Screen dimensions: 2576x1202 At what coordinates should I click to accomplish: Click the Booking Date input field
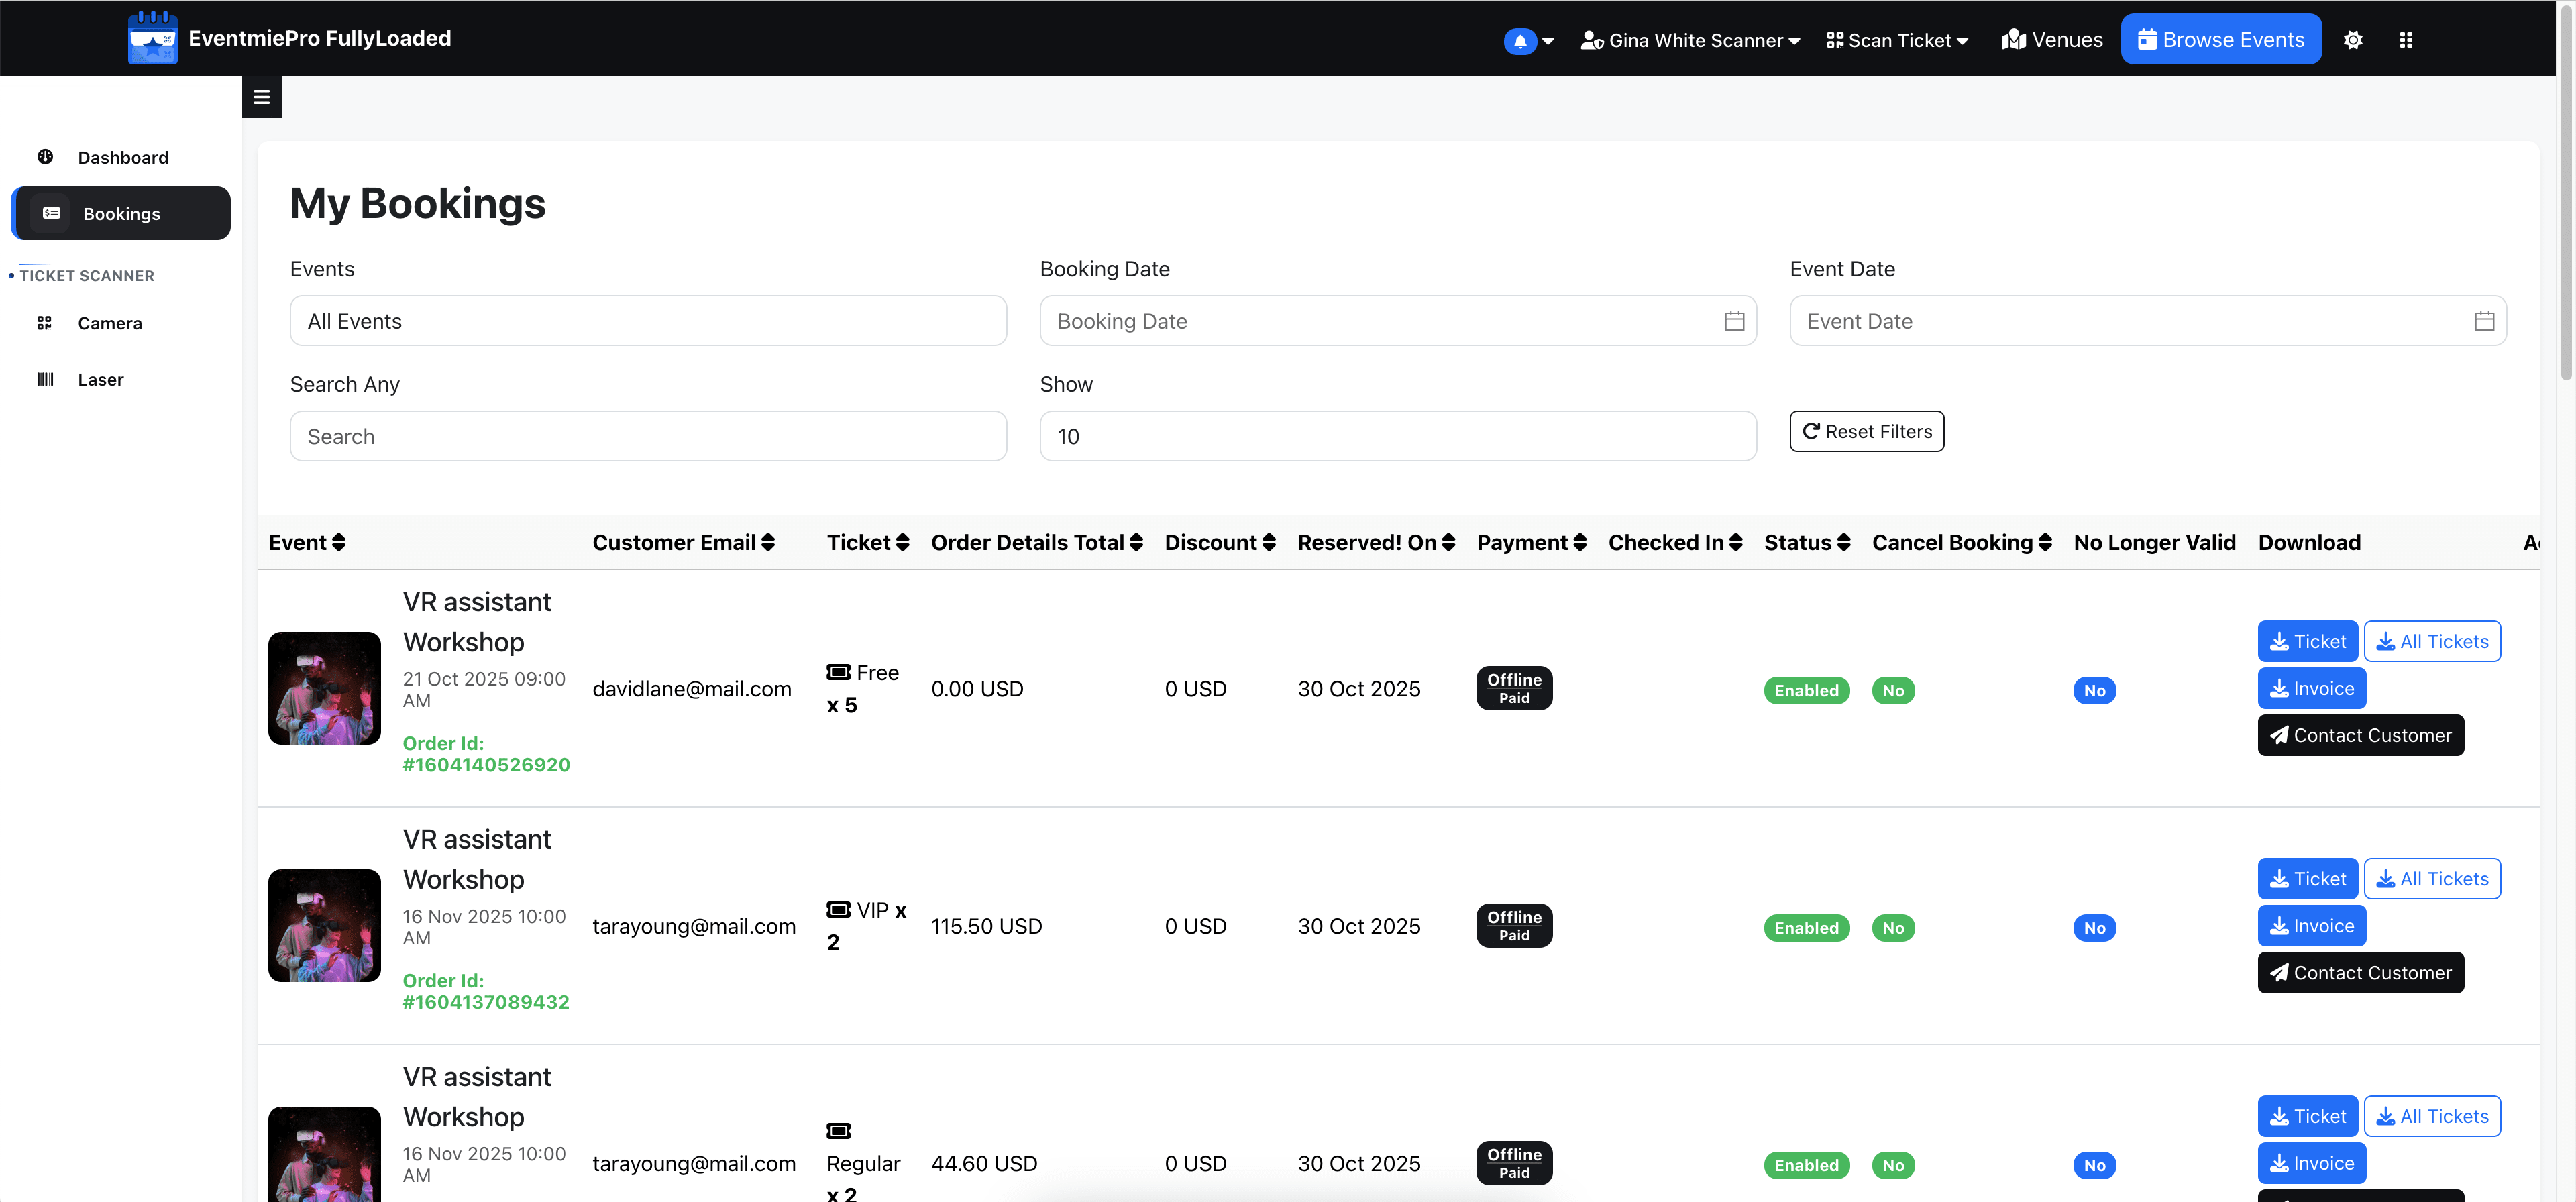click(1398, 321)
